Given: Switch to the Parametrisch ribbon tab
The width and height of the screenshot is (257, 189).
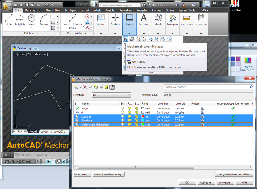Looking at the screenshot, I should [x=33, y=10].
